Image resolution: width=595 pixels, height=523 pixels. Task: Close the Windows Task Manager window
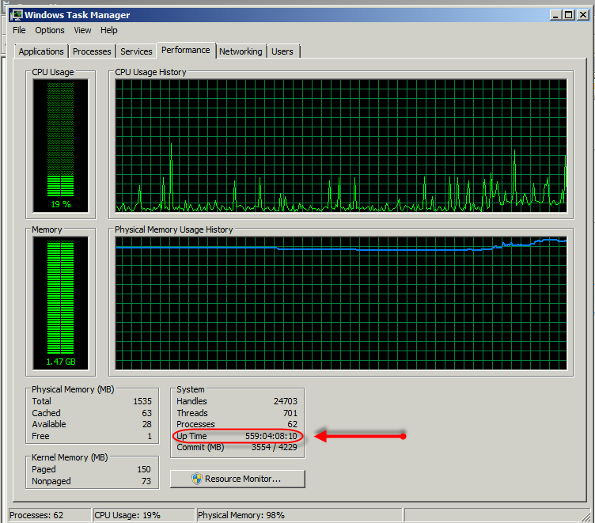click(x=582, y=15)
